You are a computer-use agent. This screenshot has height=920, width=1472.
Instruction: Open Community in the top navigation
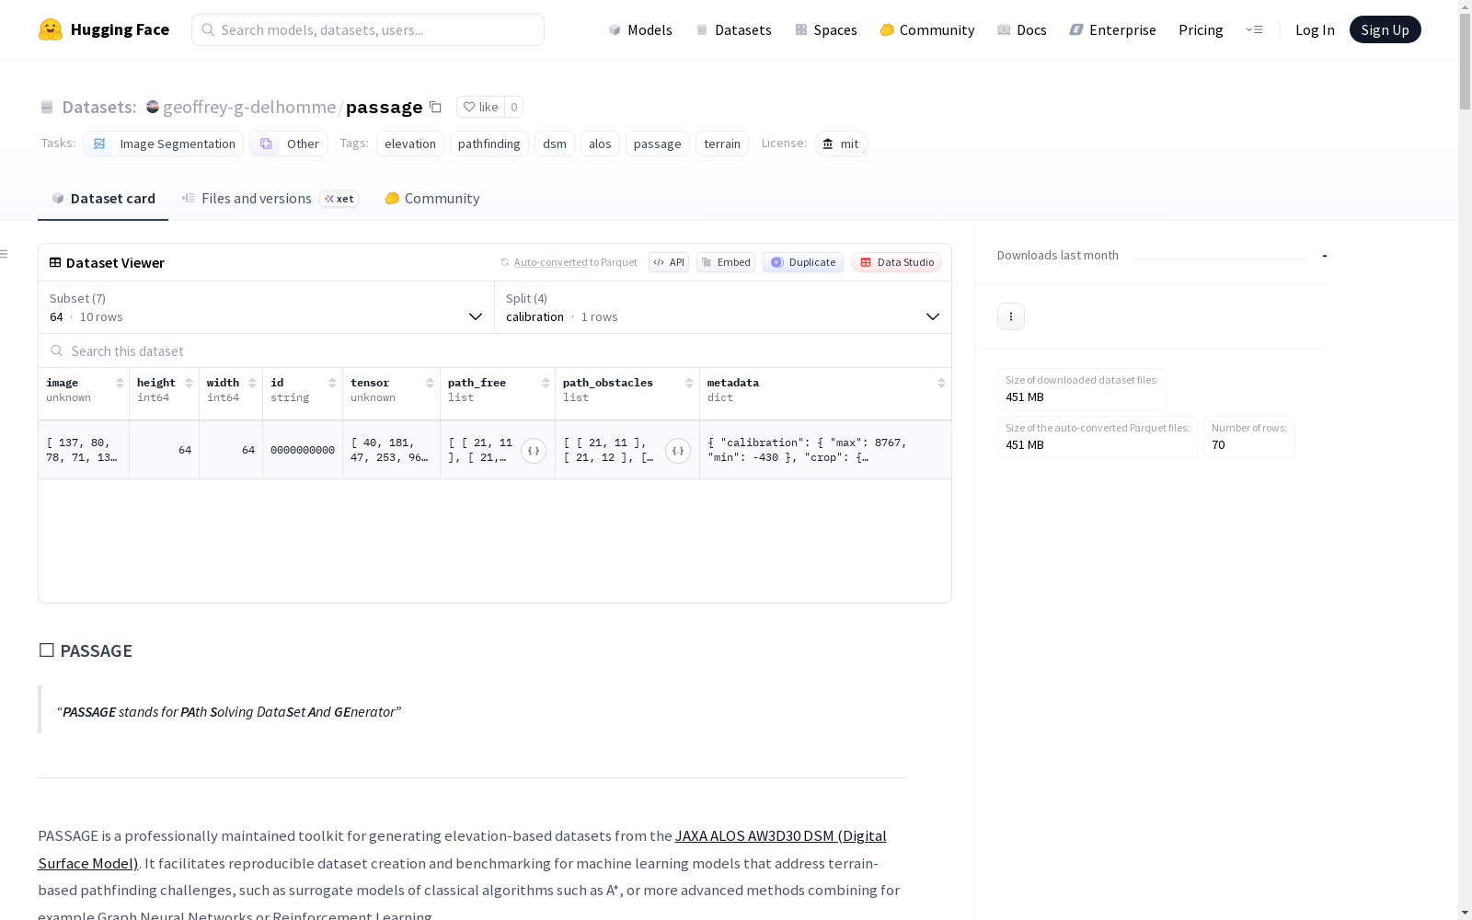click(927, 29)
